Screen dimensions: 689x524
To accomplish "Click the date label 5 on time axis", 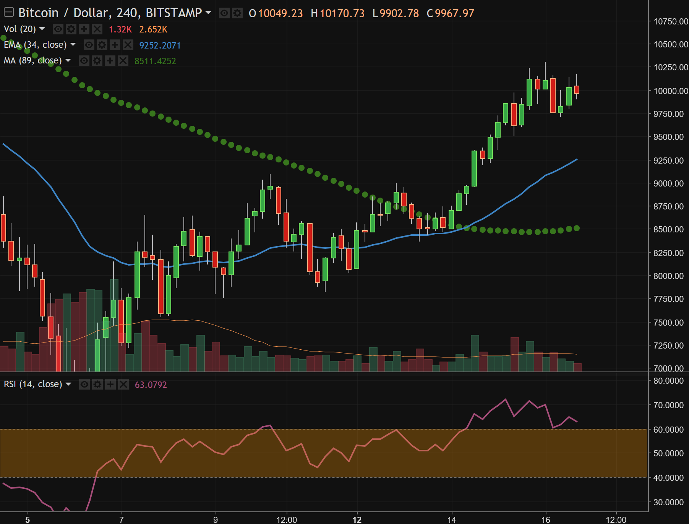I will [28, 519].
